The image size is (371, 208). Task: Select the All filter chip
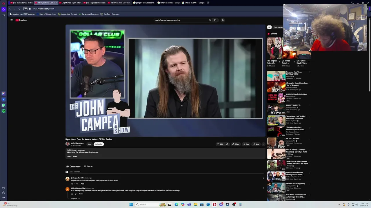pyautogui.click(x=269, y=27)
